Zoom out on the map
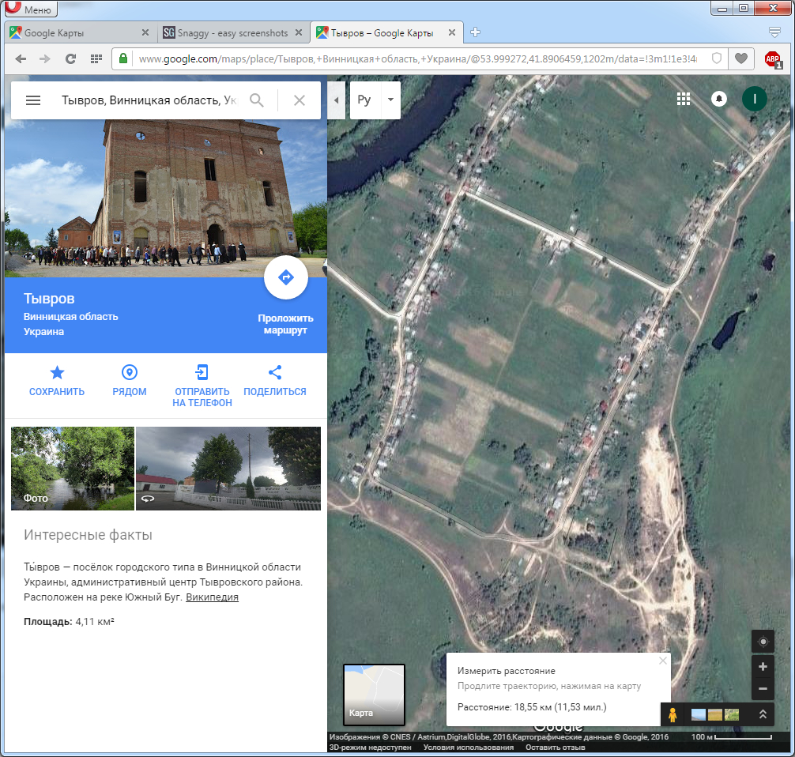 pos(763,689)
